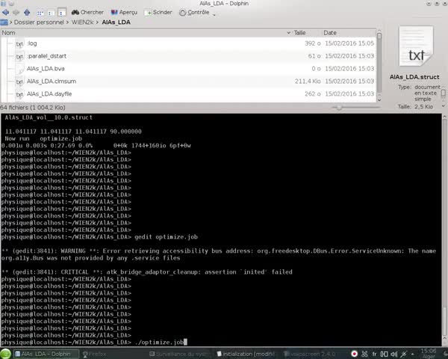Click the blank icon of AlAs_LDA.bva
This screenshot has width=448, height=359.
point(19,69)
